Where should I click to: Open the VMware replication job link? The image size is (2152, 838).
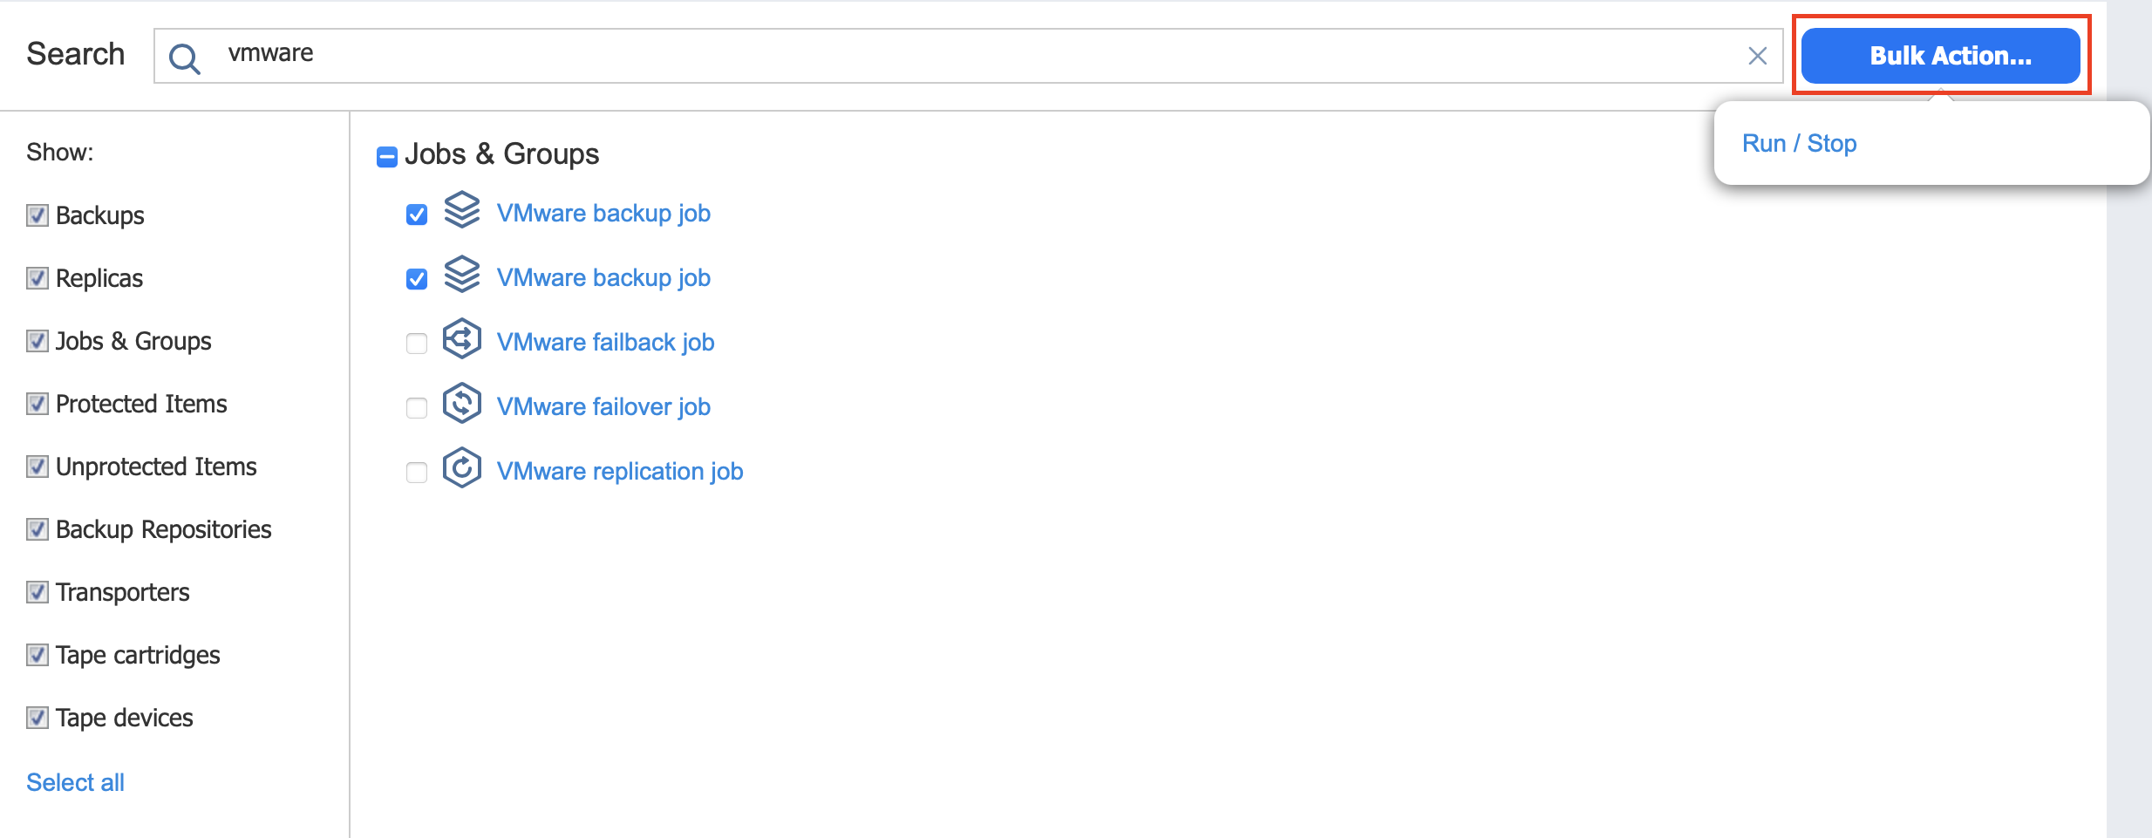620,472
